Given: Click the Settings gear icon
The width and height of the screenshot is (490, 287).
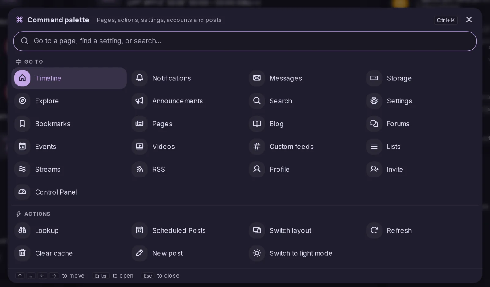Looking at the screenshot, I should [x=374, y=101].
